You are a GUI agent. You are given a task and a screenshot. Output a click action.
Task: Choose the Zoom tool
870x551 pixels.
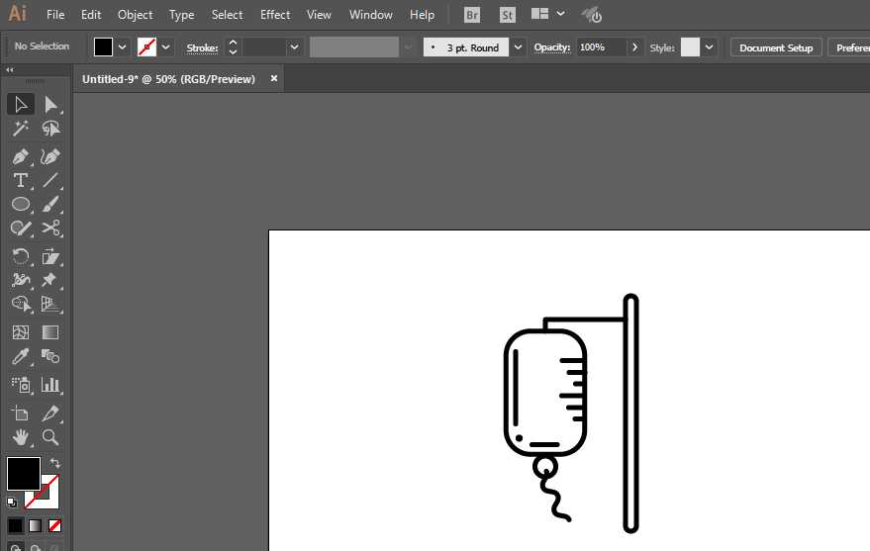point(50,436)
